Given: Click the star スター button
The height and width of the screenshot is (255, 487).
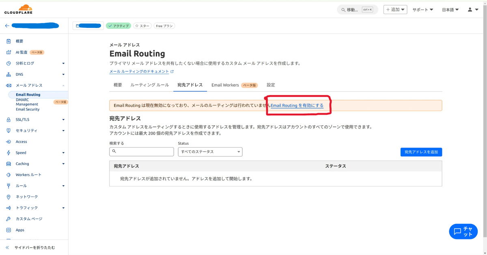Looking at the screenshot, I should [x=142, y=26].
